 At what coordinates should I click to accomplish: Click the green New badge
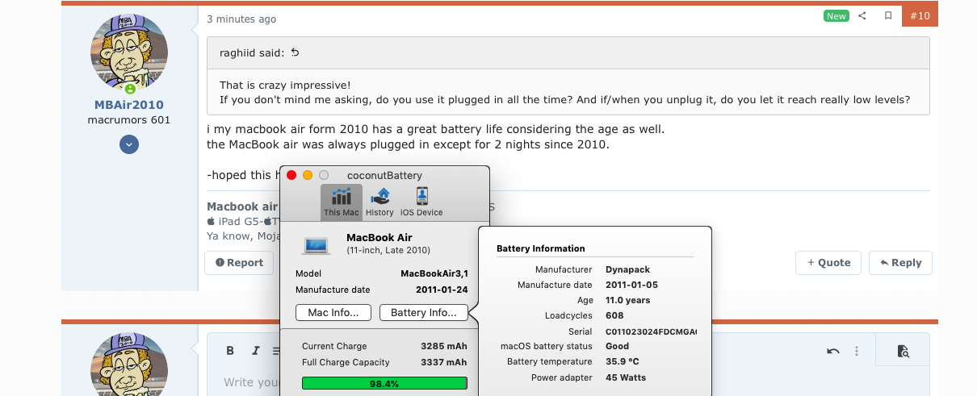pyautogui.click(x=836, y=15)
